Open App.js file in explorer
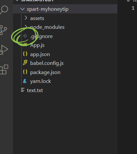The height and width of the screenshot is (154, 137). point(37,45)
